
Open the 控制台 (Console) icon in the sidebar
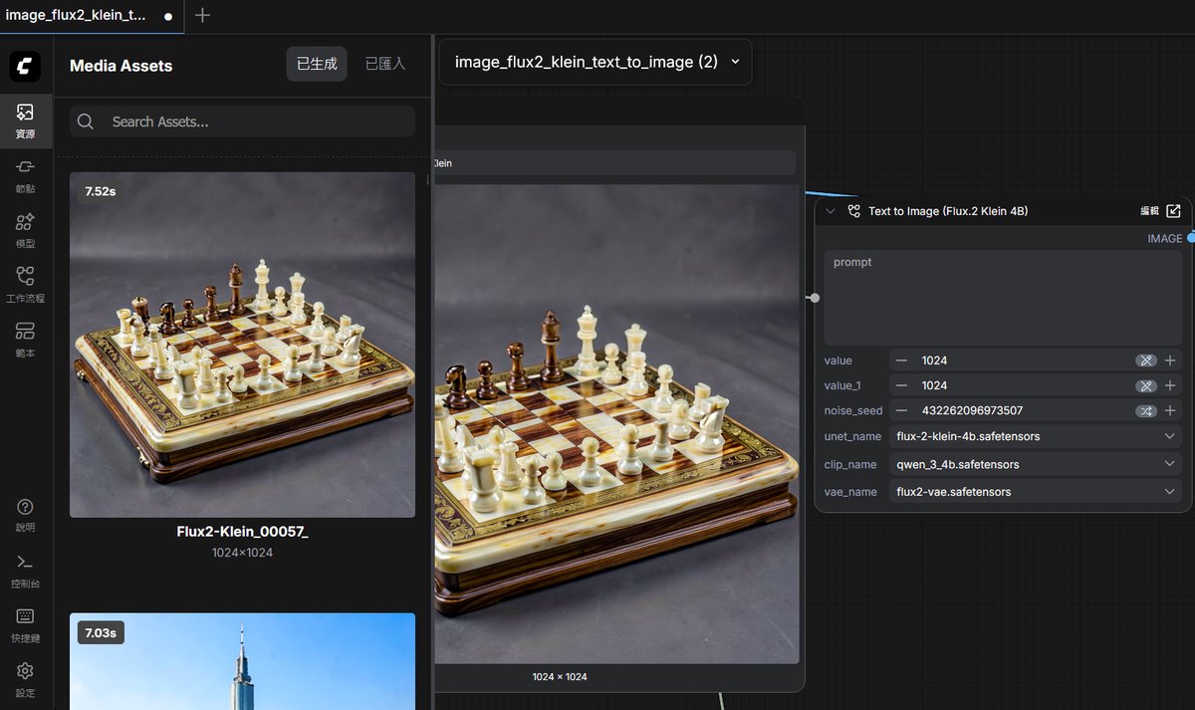click(x=25, y=569)
